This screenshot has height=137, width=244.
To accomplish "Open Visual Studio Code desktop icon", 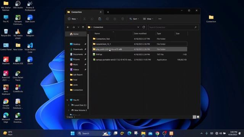I will pyautogui.click(x=30, y=48).
